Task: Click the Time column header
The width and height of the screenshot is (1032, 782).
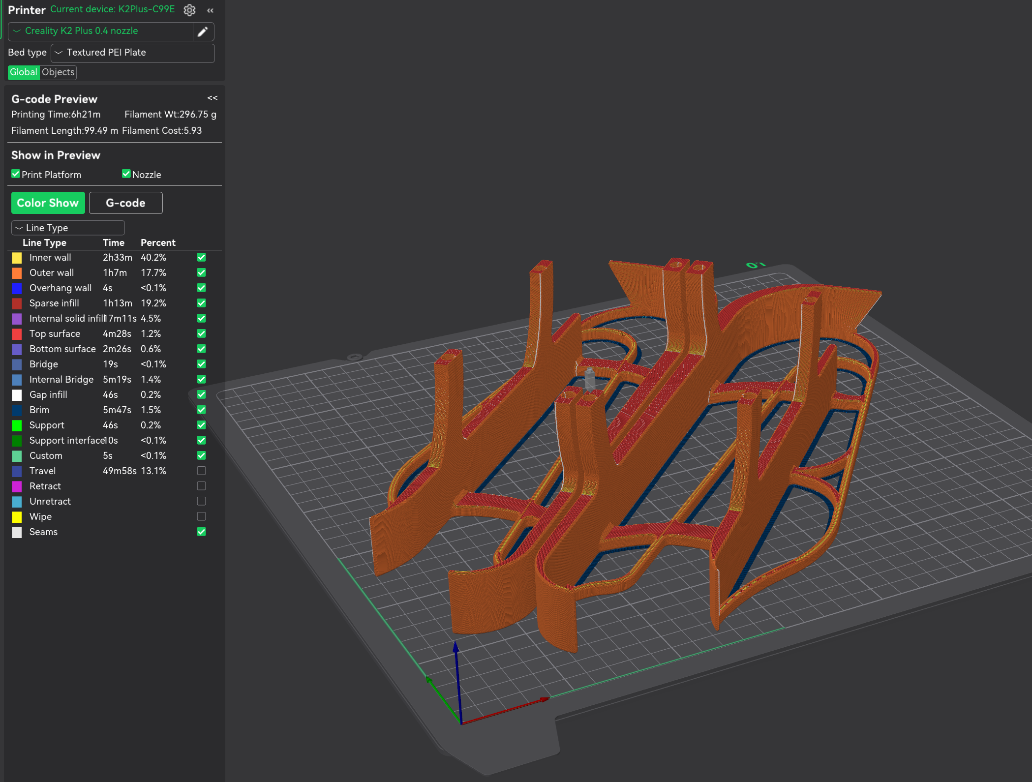Action: coord(114,242)
